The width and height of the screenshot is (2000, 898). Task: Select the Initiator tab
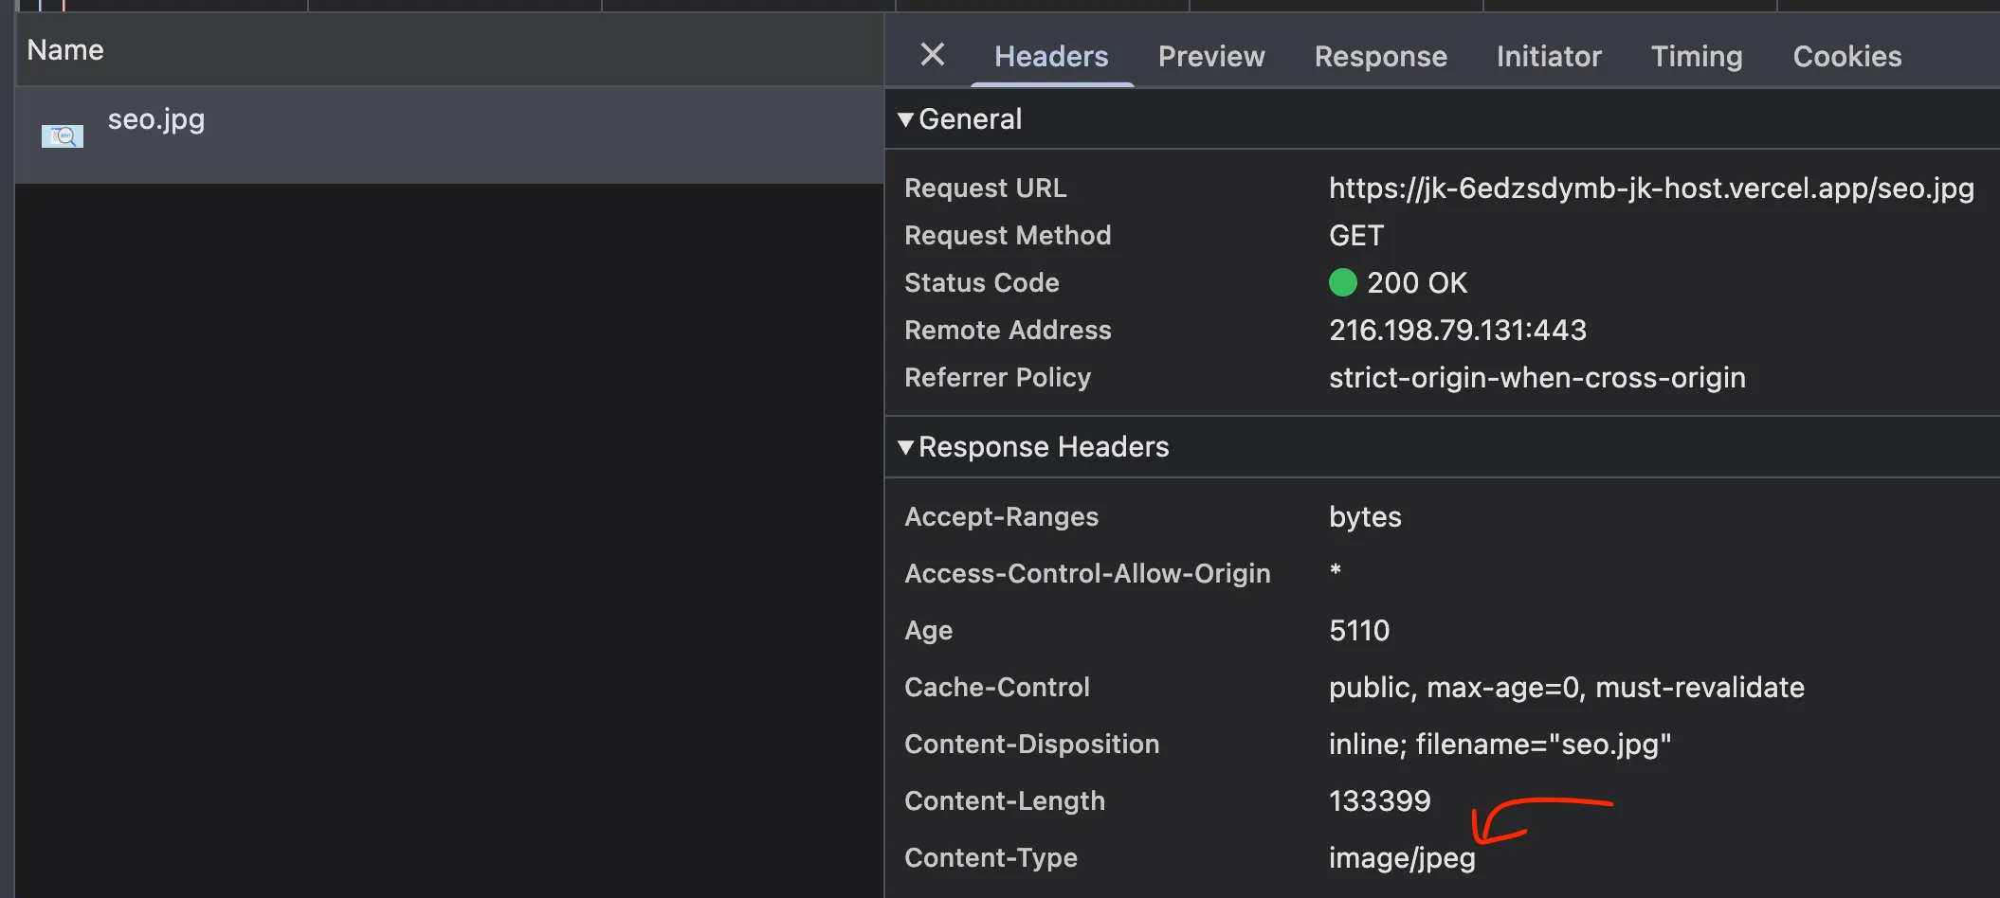pyautogui.click(x=1548, y=57)
